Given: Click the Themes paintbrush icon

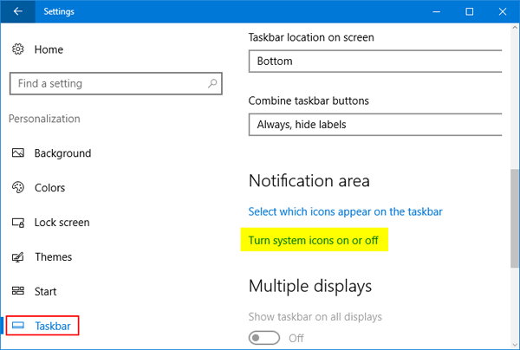Looking at the screenshot, I should 18,257.
